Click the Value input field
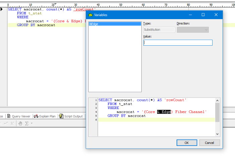 click(x=178, y=43)
